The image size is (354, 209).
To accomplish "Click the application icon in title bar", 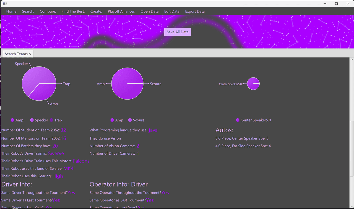I will click(5, 4).
